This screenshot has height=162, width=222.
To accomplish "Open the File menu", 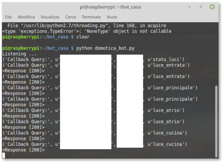I will click(8, 17).
